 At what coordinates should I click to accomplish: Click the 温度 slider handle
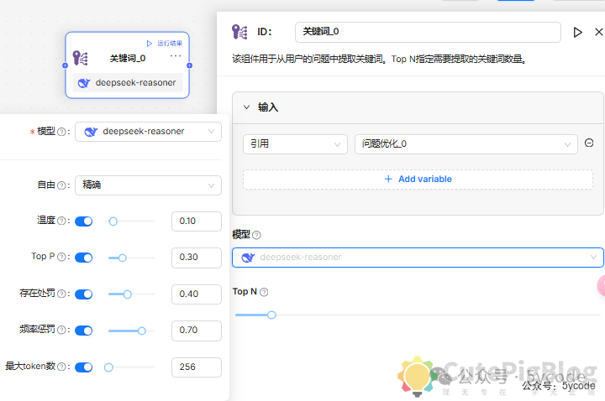point(113,221)
